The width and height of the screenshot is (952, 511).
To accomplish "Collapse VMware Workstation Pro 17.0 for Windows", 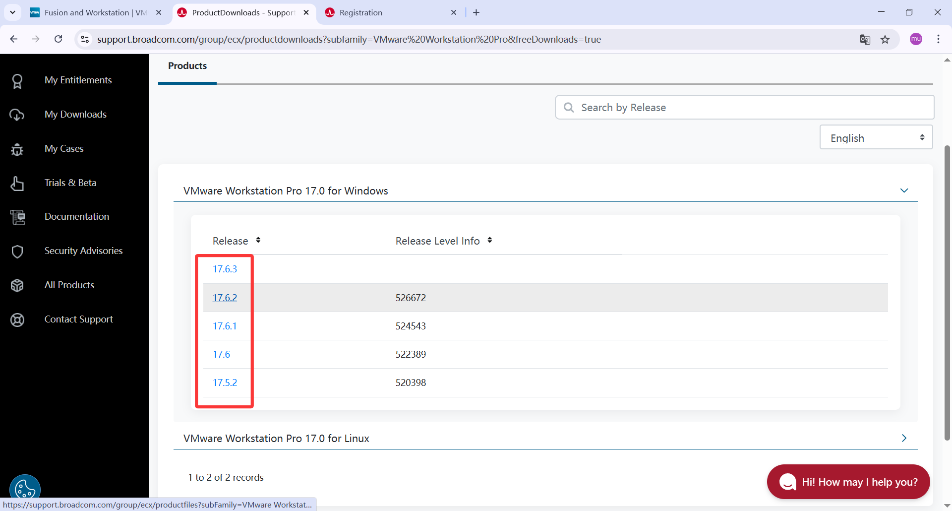I will [x=904, y=191].
